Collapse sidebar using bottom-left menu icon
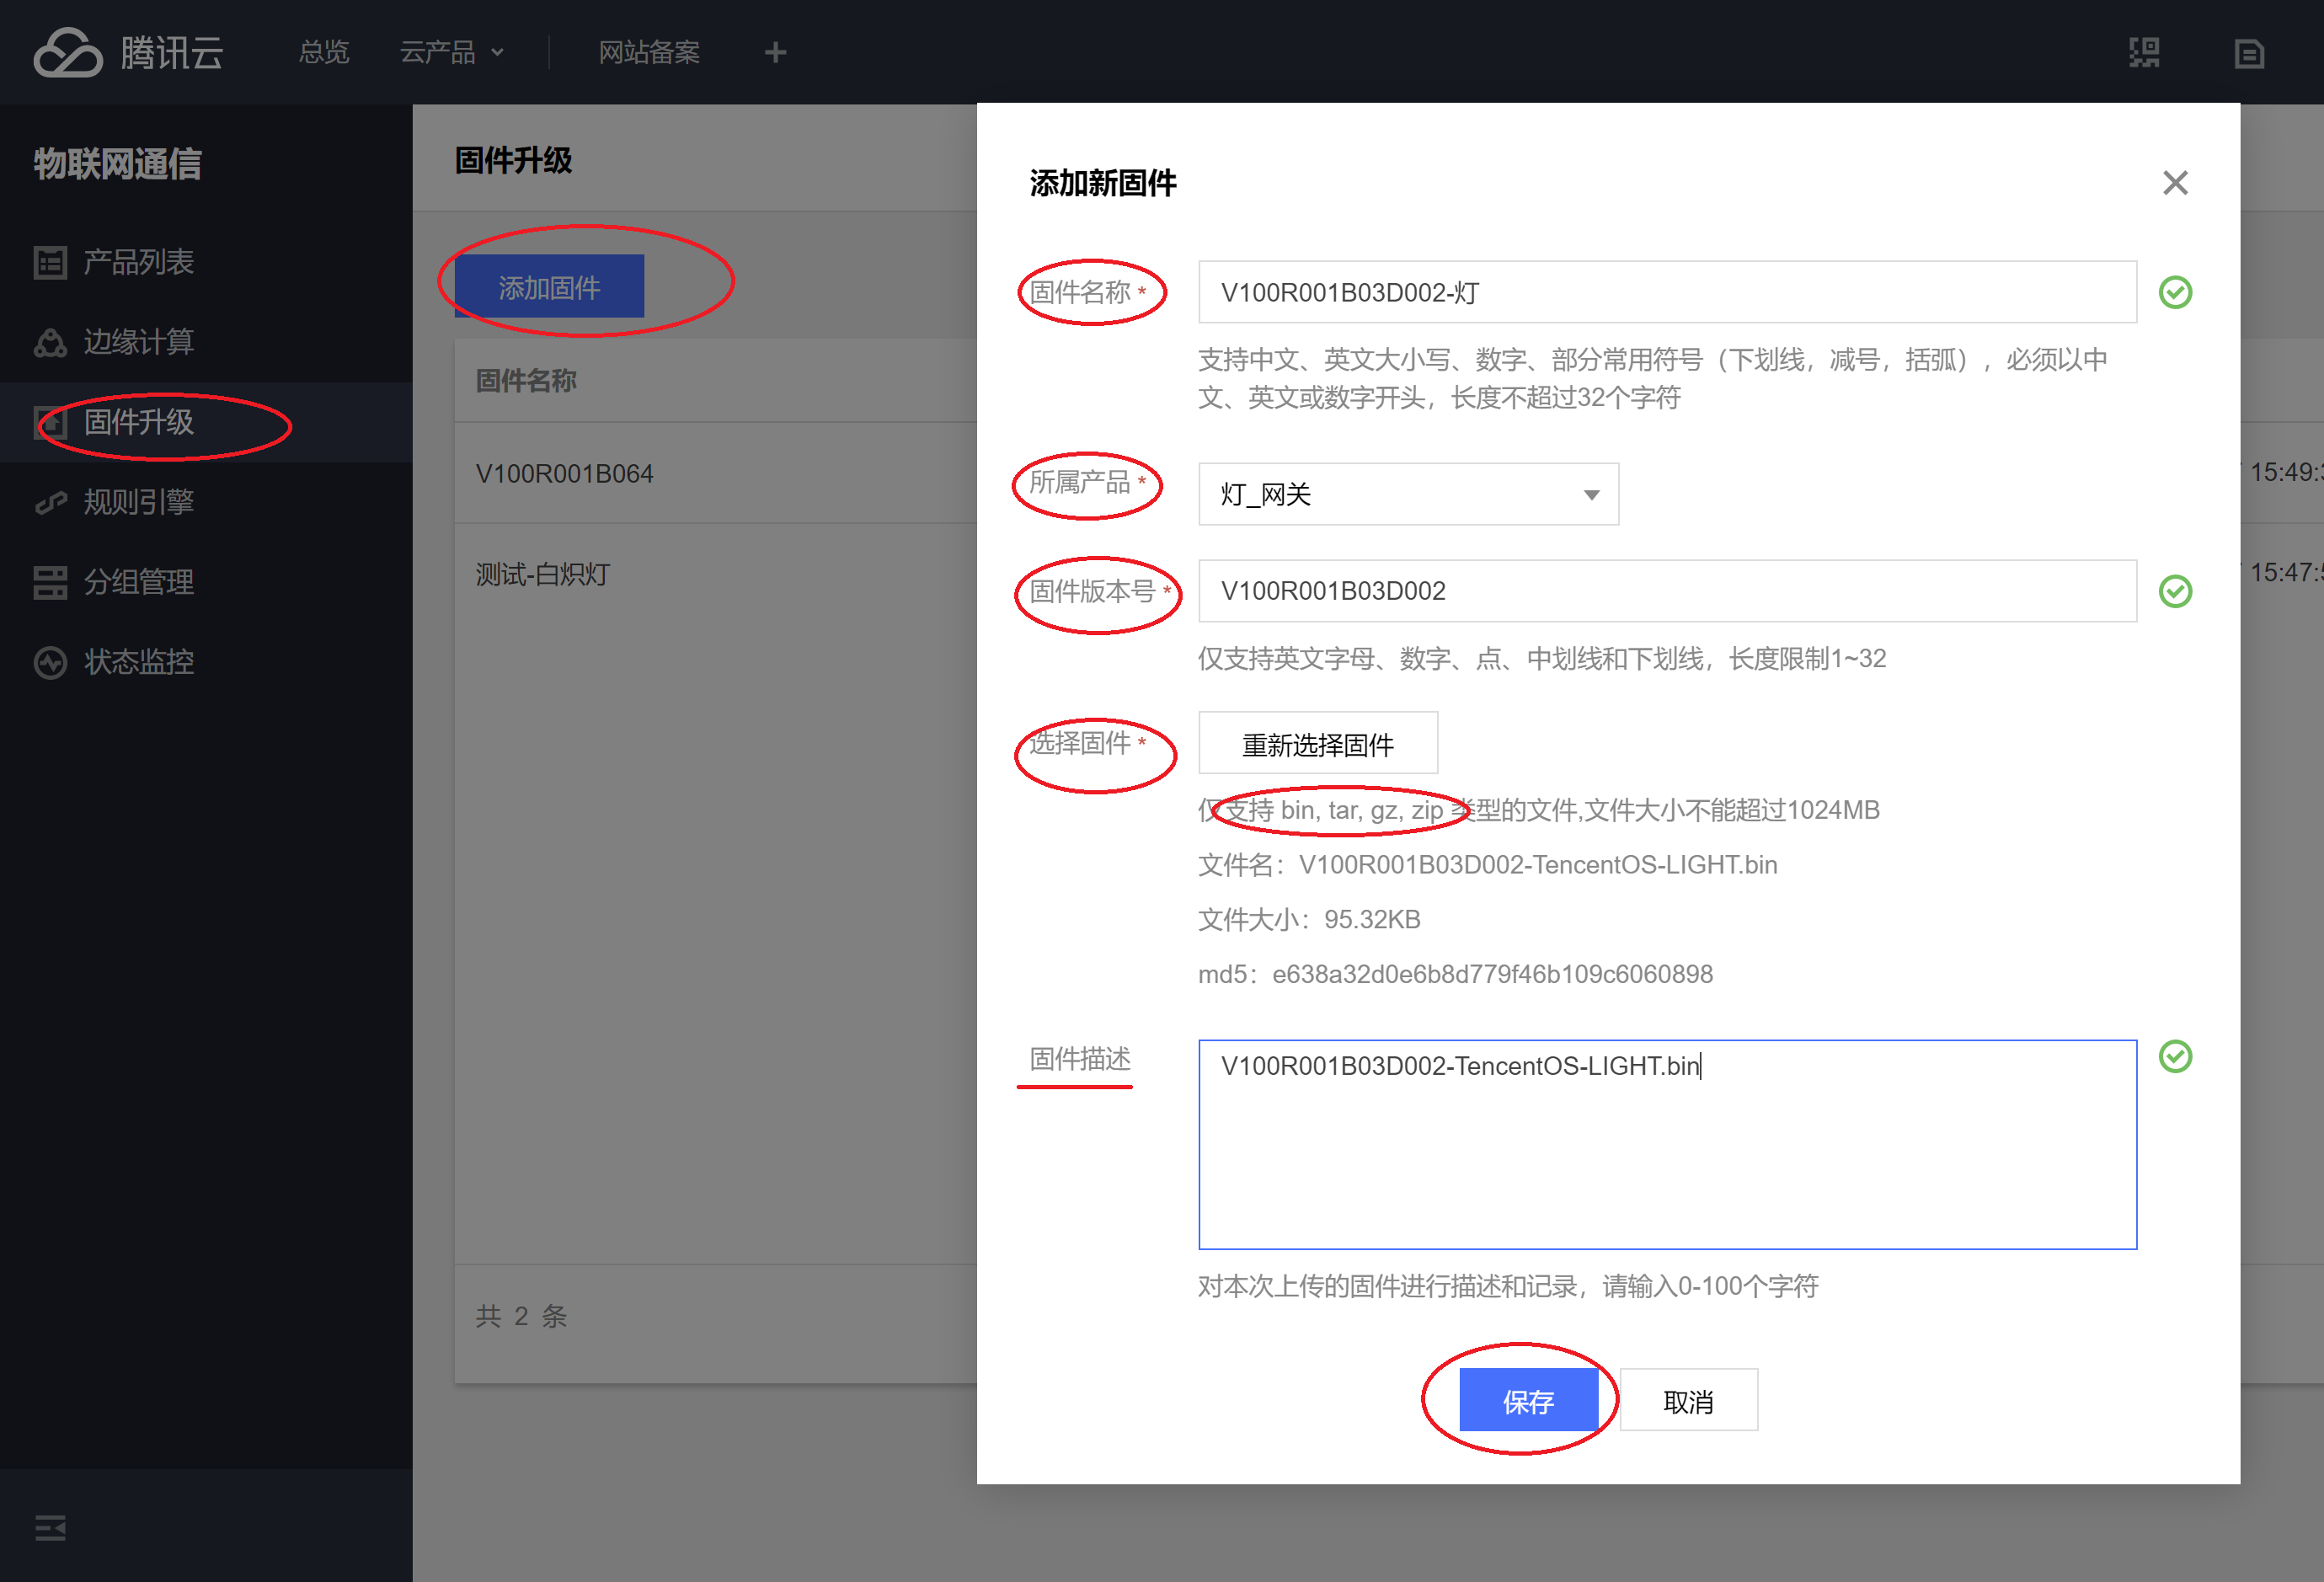This screenshot has width=2324, height=1582. [50, 1527]
